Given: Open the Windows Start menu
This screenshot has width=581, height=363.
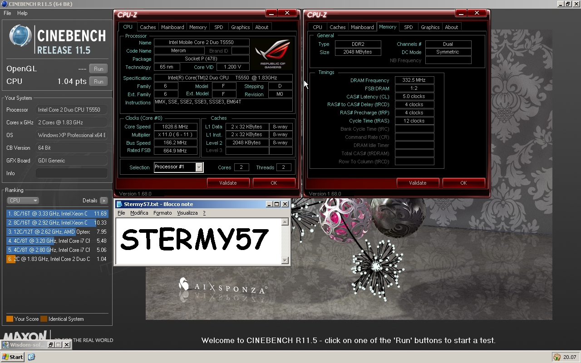Looking at the screenshot, I should click(x=12, y=357).
